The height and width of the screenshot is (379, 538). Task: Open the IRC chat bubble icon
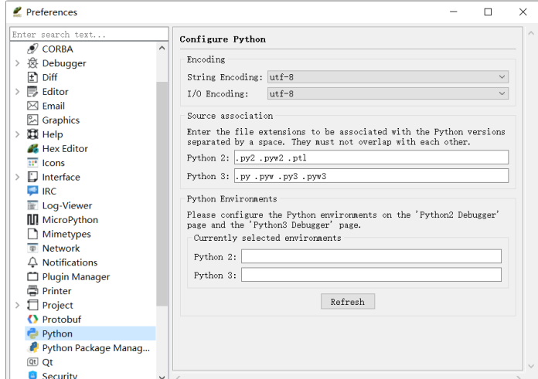pyautogui.click(x=32, y=191)
